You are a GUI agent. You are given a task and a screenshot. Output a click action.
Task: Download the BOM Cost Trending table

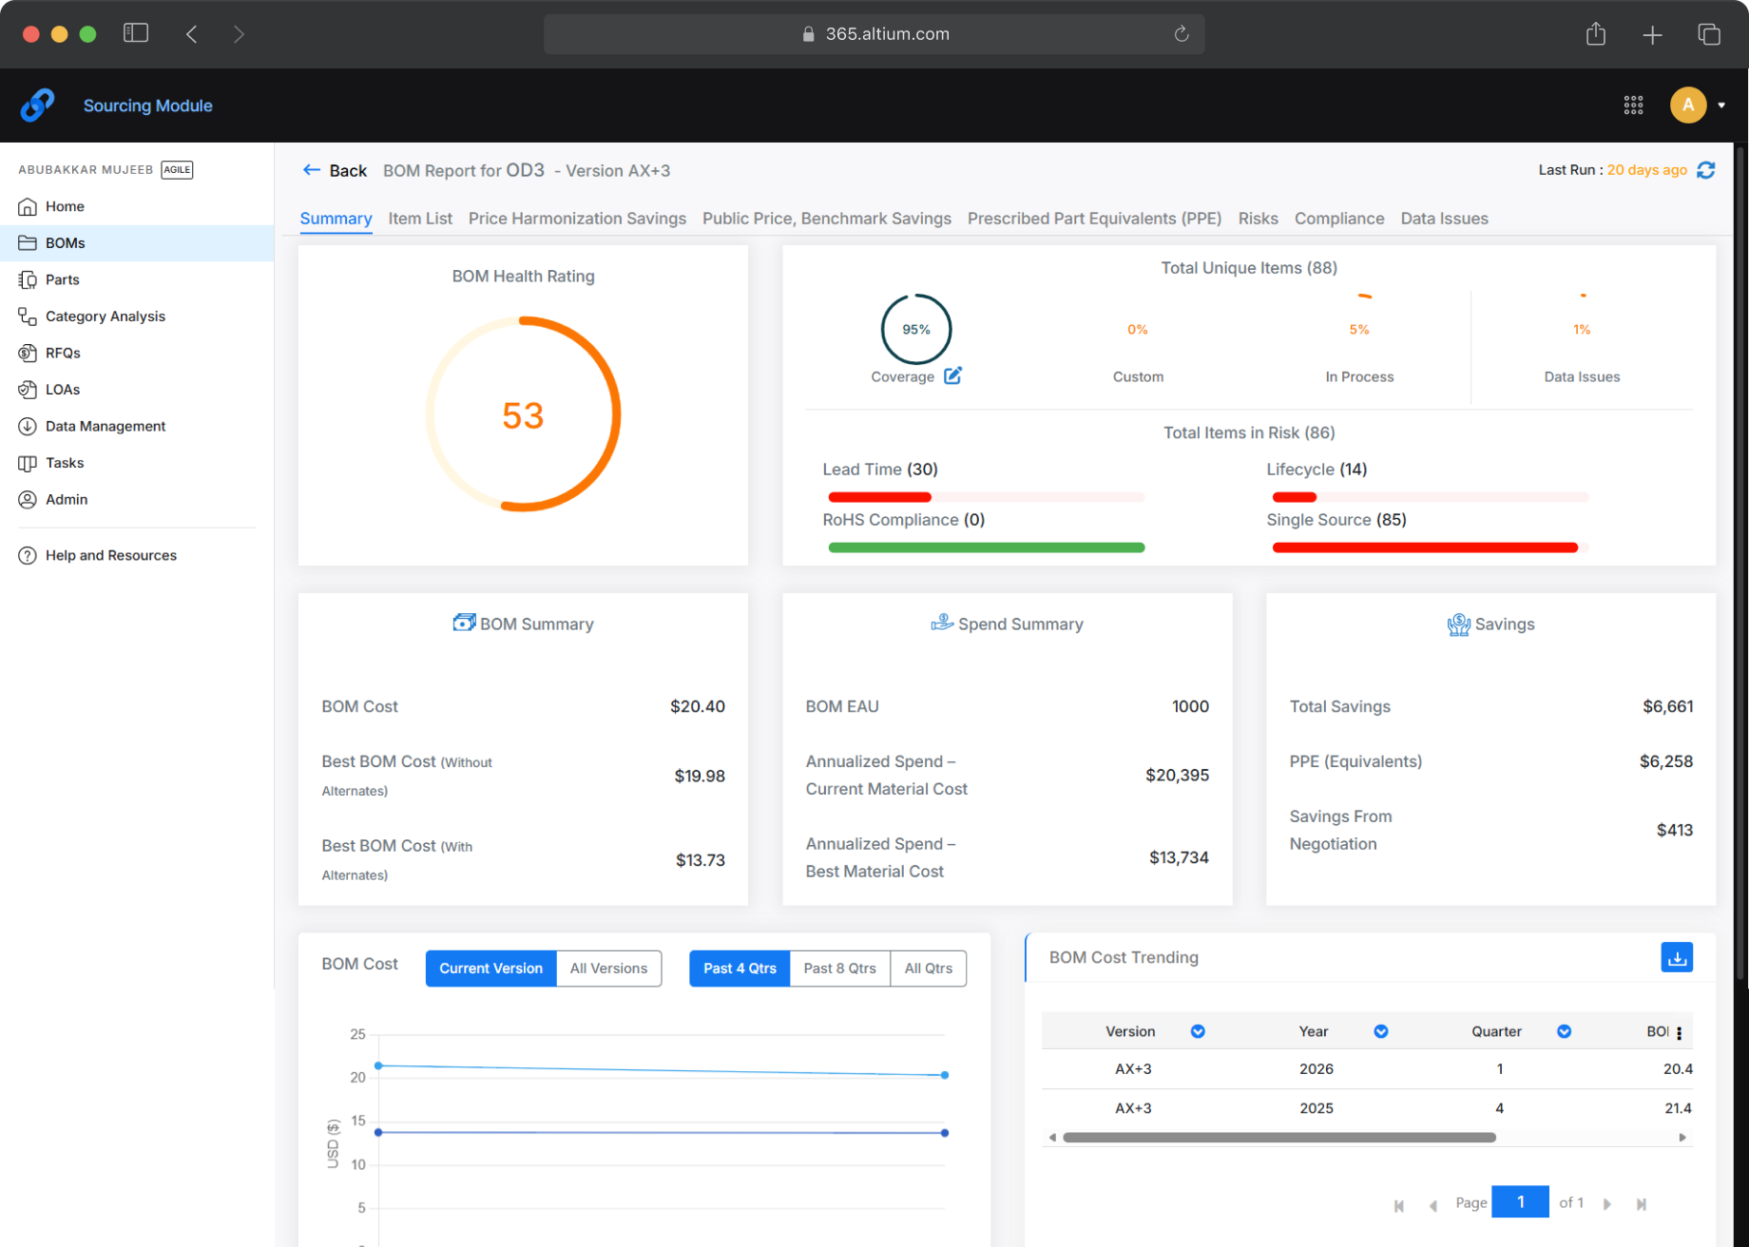[x=1677, y=958]
